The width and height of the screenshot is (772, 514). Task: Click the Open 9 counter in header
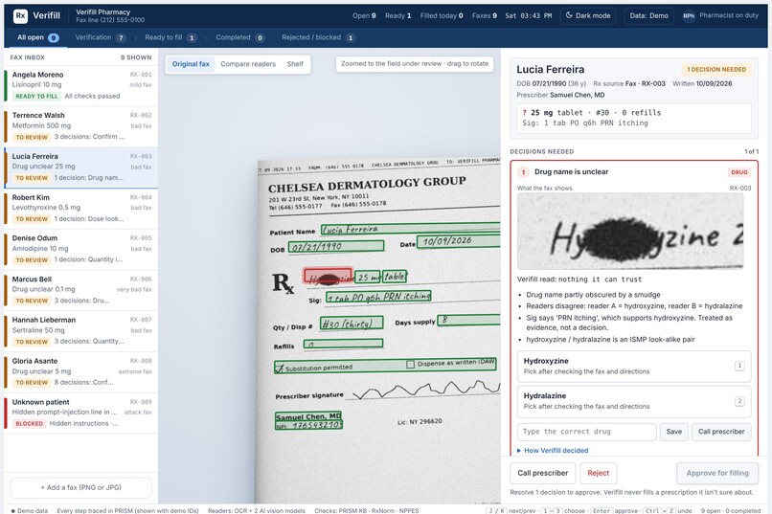tap(364, 15)
